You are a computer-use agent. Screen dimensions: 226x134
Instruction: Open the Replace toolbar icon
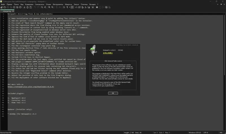[45, 7]
